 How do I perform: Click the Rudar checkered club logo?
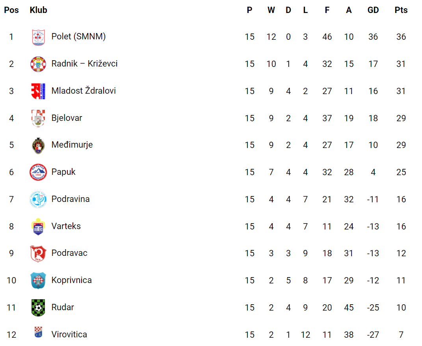click(38, 307)
